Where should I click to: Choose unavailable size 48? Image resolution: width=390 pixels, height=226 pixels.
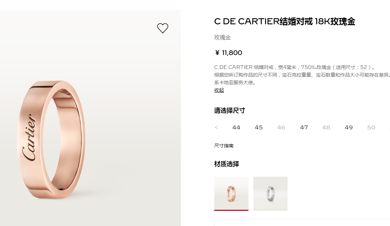[x=326, y=128]
